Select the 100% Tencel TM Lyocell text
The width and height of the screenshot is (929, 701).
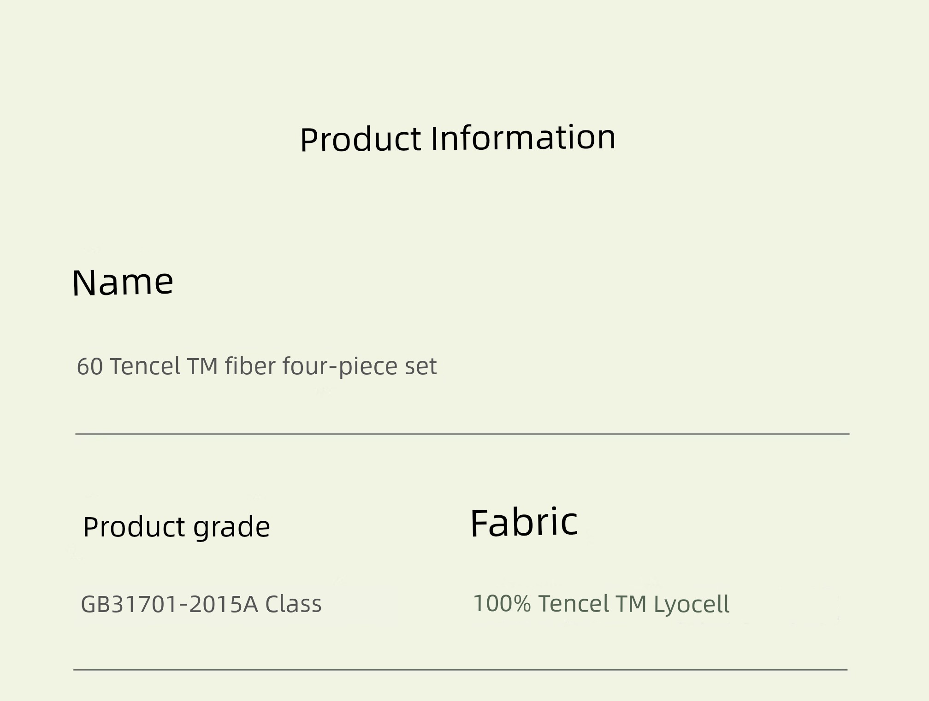(x=601, y=604)
